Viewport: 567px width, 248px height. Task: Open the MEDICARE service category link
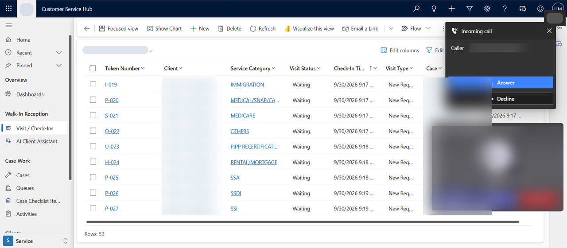(243, 116)
